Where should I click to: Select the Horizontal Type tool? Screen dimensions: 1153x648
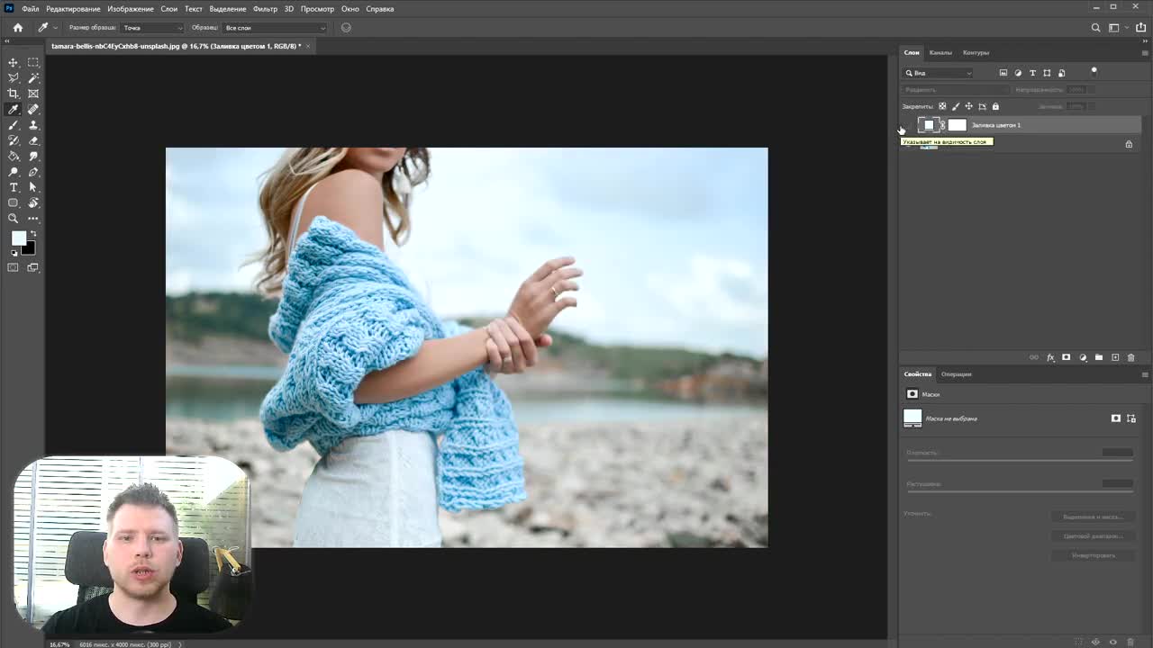(14, 187)
